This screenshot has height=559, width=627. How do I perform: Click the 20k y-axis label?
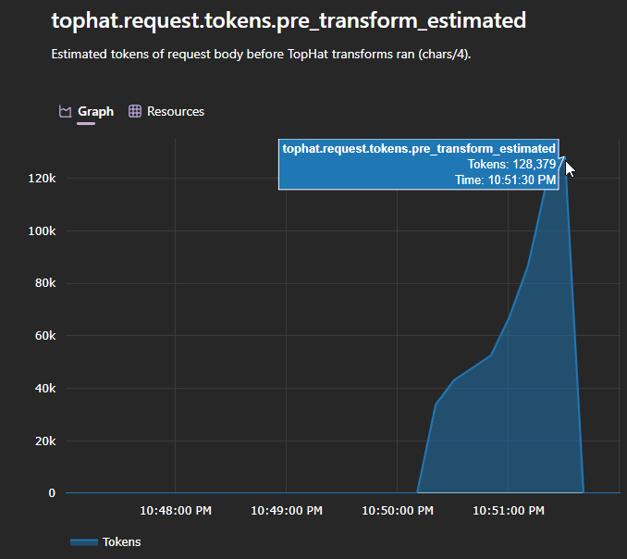pyautogui.click(x=44, y=441)
